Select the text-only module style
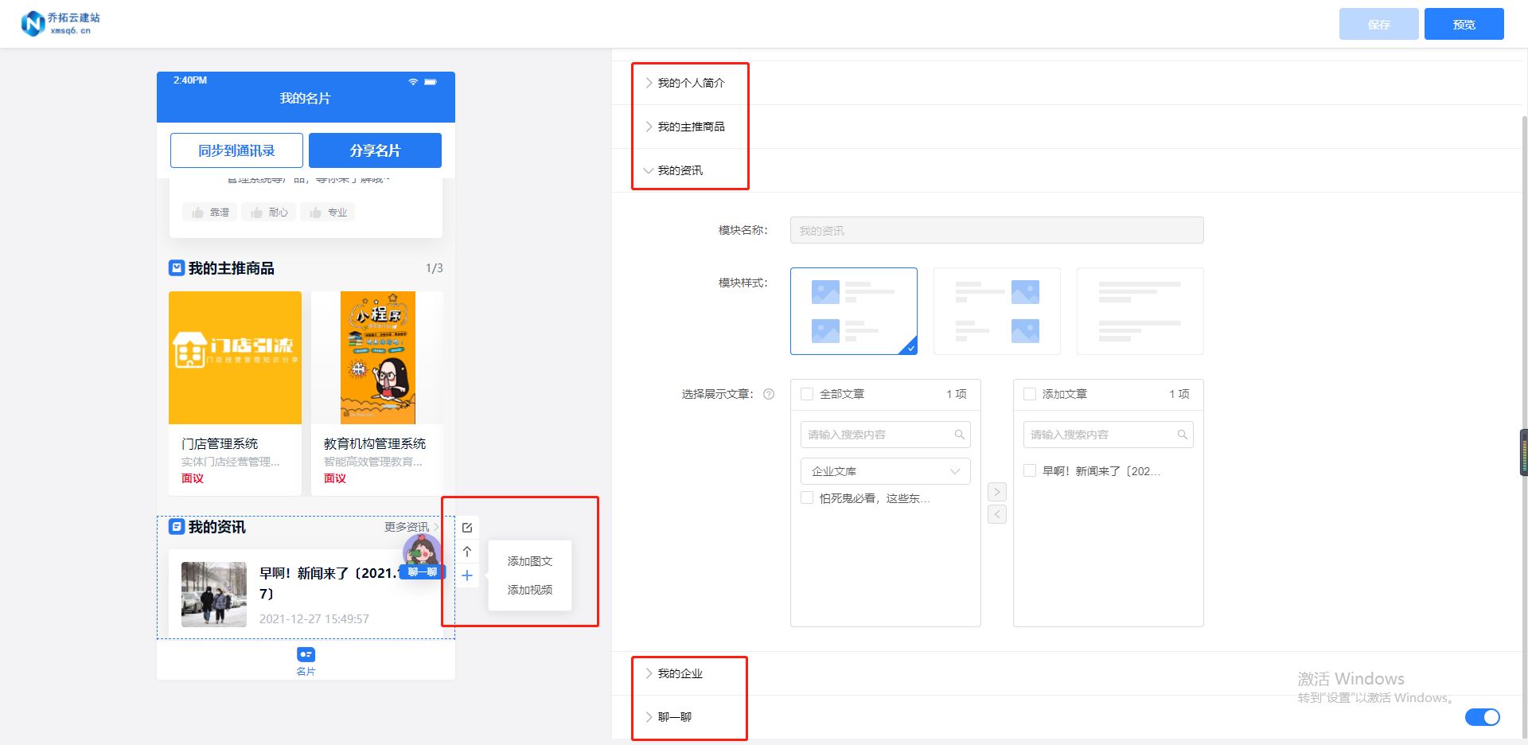1528x745 pixels. tap(1140, 311)
